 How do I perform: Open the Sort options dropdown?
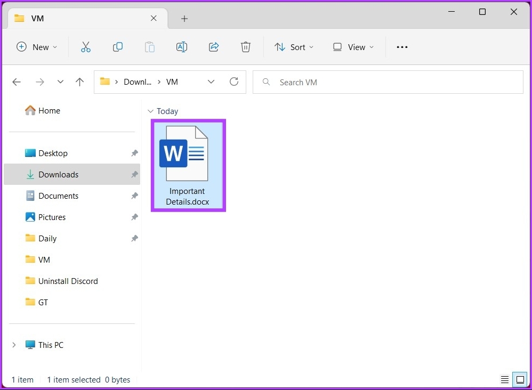pos(294,47)
